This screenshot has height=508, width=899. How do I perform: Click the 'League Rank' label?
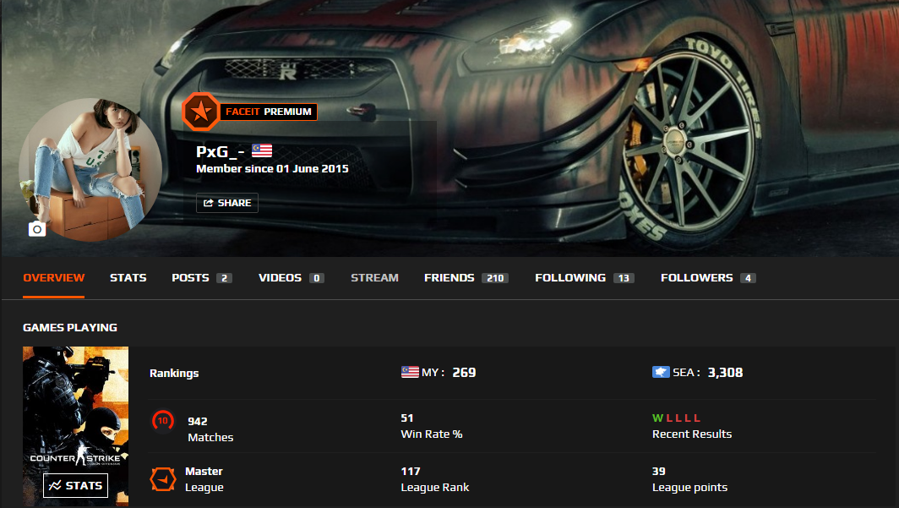pyautogui.click(x=434, y=488)
